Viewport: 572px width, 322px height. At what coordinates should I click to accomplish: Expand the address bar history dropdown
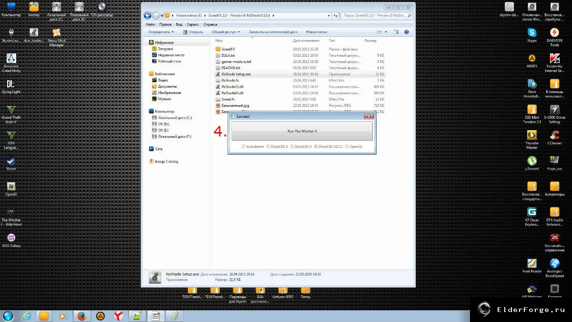(x=329, y=15)
